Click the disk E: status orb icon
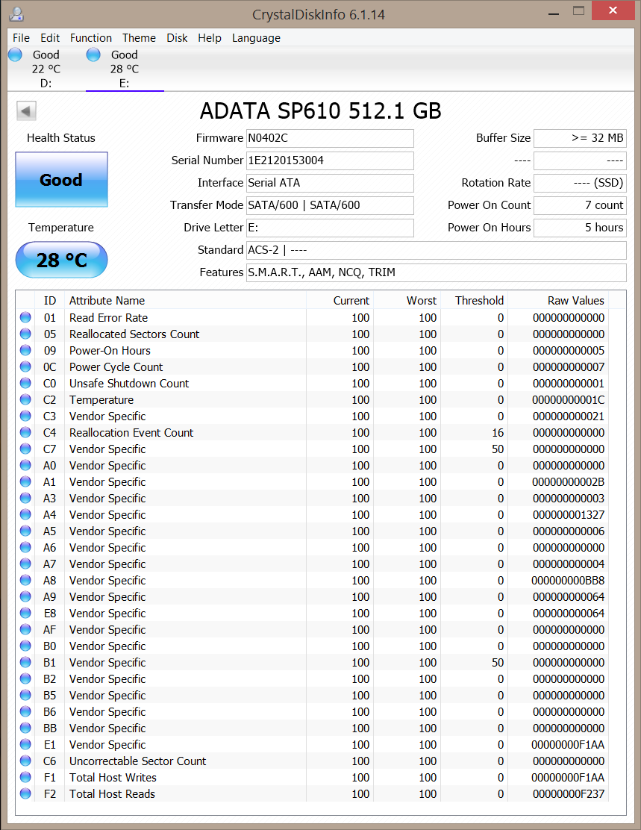 click(x=93, y=54)
